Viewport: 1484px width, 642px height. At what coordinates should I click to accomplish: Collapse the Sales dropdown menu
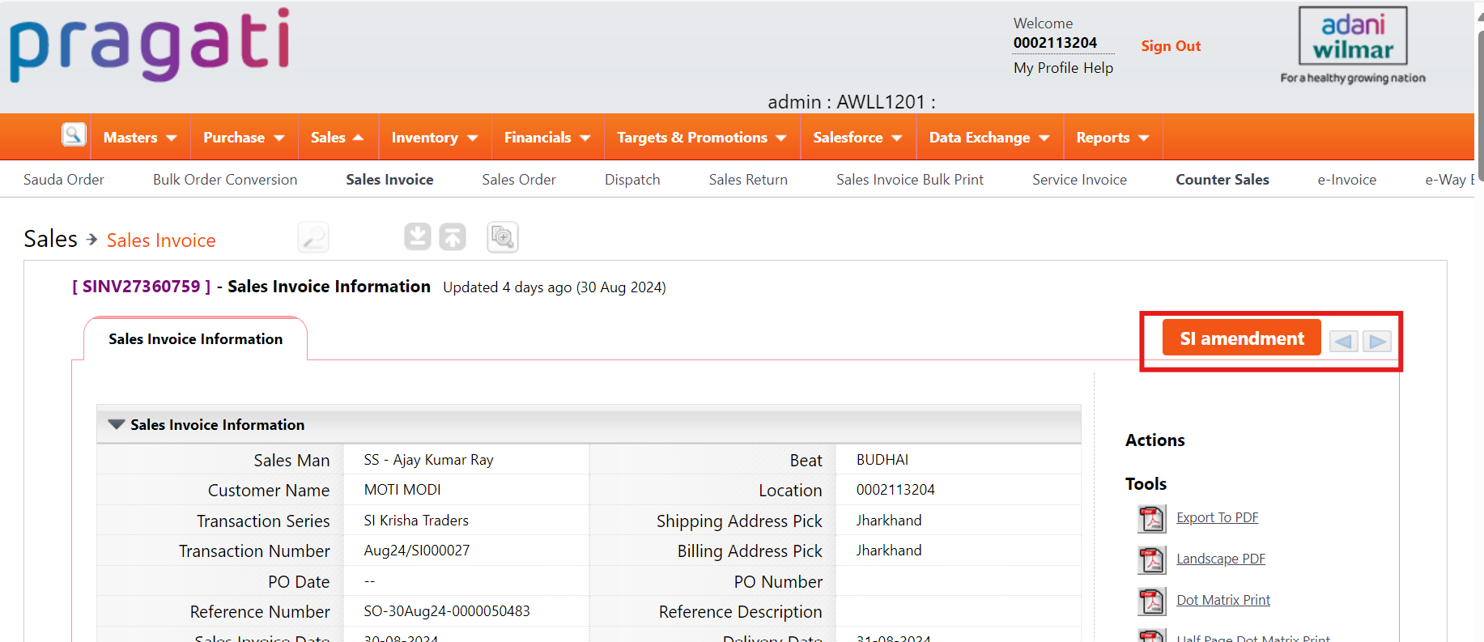[x=338, y=138]
